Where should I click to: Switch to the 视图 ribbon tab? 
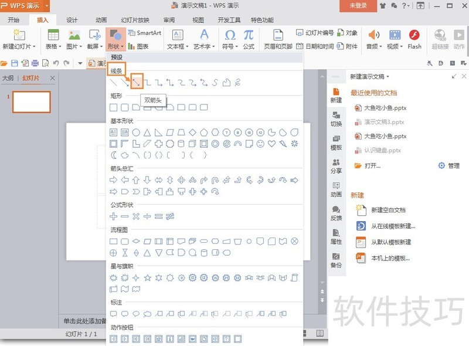click(x=198, y=20)
